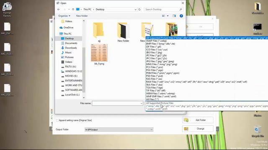Viewport: 268px width, 150px height.
Task: Click the Add Folder button
Action: tap(198, 120)
